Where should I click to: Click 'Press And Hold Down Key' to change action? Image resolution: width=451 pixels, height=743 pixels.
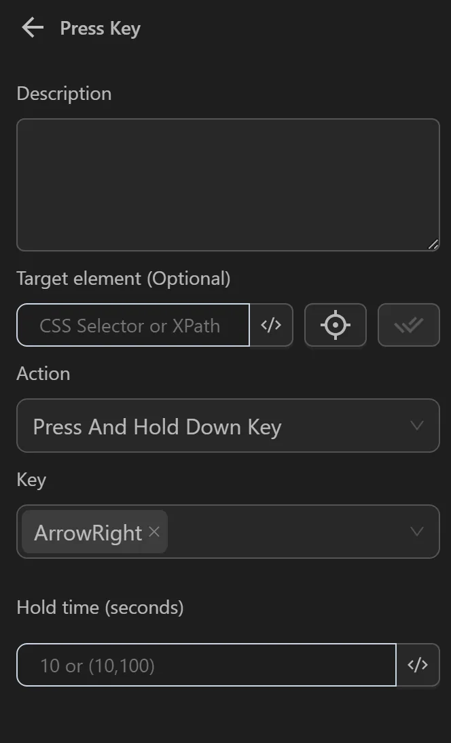point(228,426)
